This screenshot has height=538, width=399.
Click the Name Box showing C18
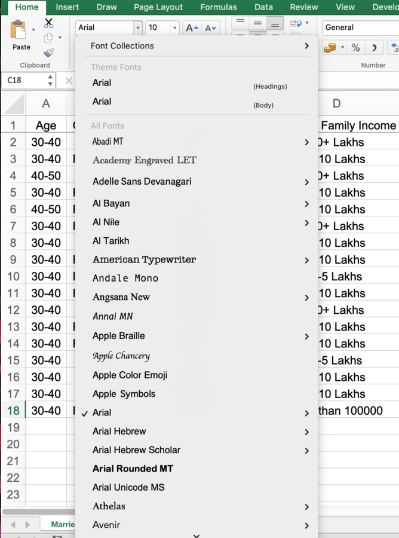click(24, 80)
